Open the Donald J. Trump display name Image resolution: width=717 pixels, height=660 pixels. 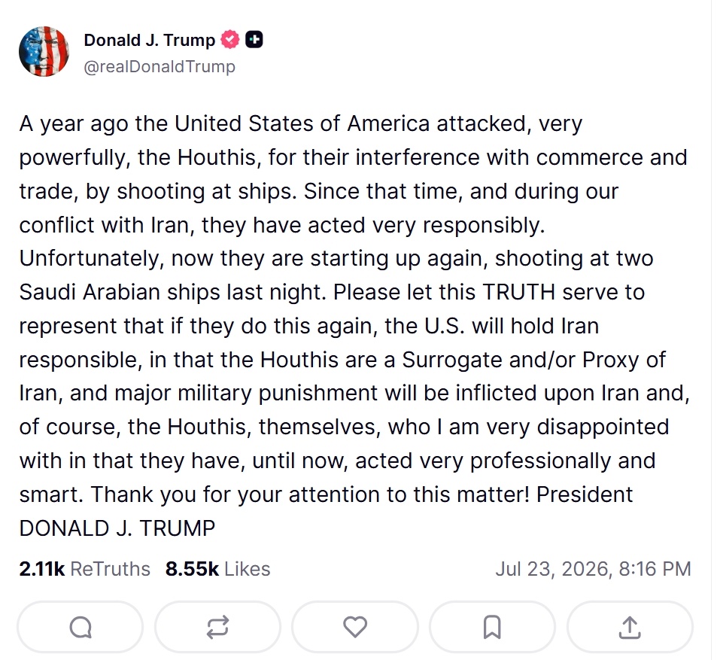(150, 40)
